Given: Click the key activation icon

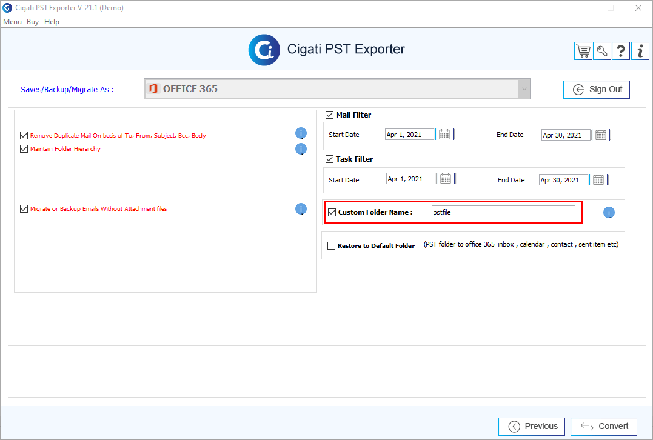Looking at the screenshot, I should [602, 51].
